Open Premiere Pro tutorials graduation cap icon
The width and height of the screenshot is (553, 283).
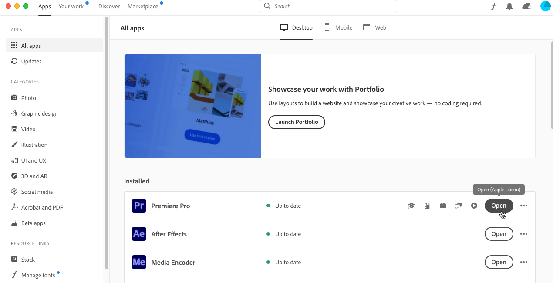411,206
